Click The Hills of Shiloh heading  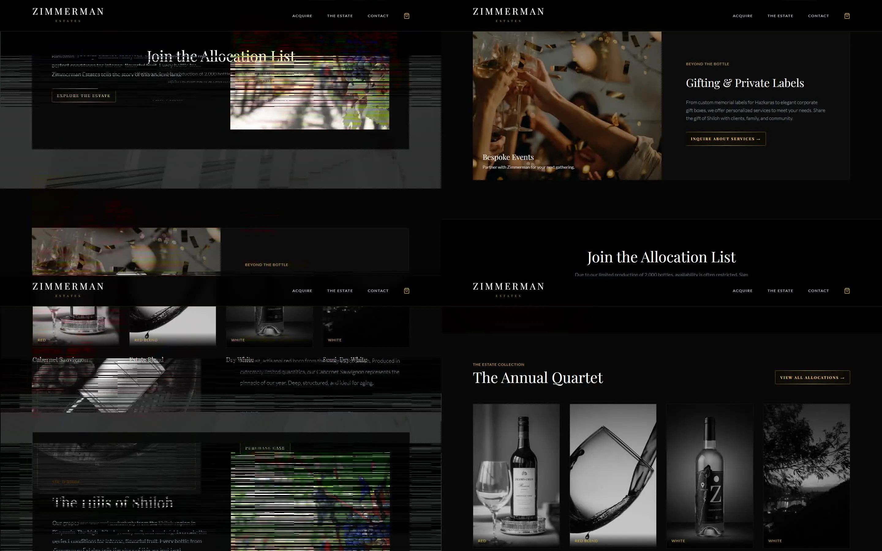[113, 502]
